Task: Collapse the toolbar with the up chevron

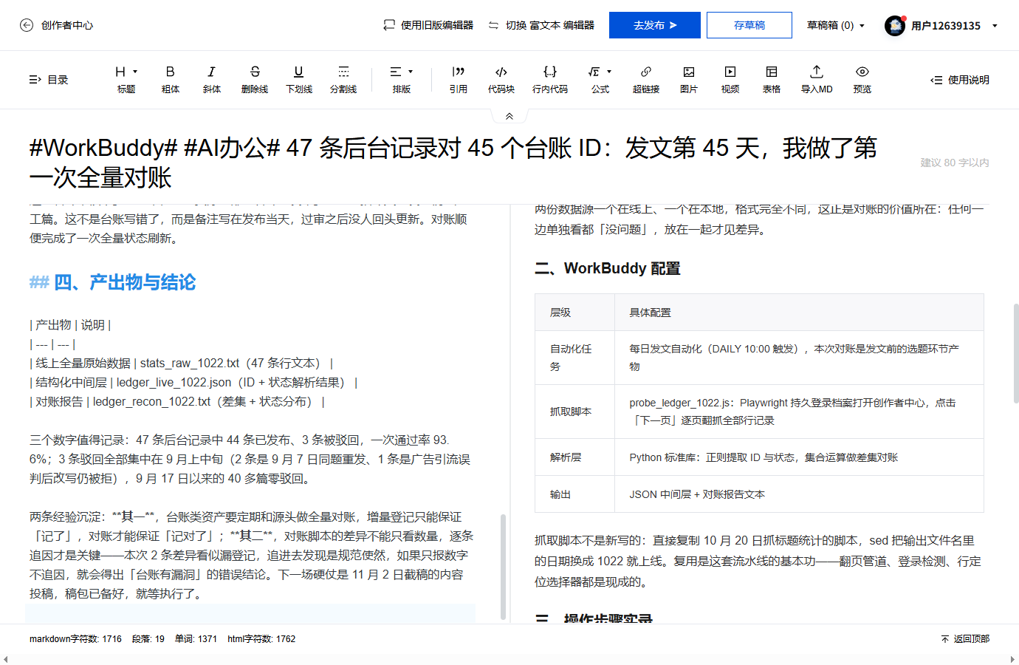Action: click(x=509, y=116)
